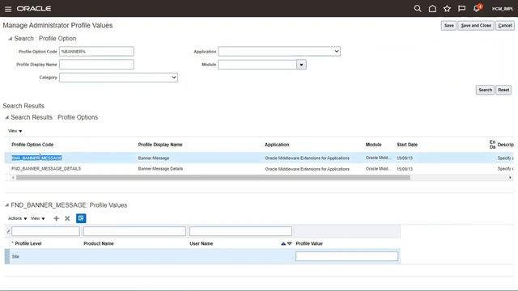Collapse FND_BANNER_MESSAGE: Profile Values section
The image size is (518, 291).
click(x=7, y=205)
